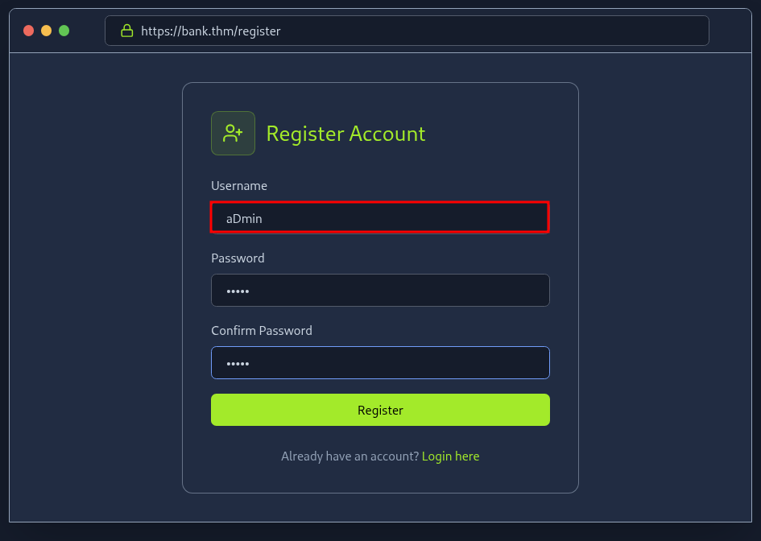Viewport: 761px width, 541px height.
Task: Click the add-user icon beside Register Account
Action: click(x=233, y=133)
